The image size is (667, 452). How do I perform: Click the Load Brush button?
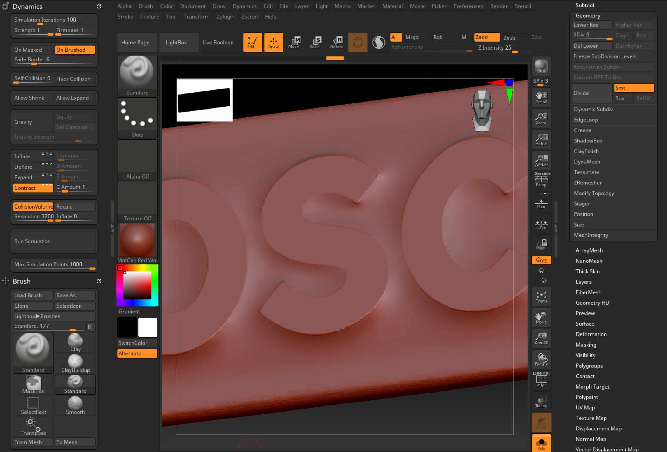click(33, 295)
